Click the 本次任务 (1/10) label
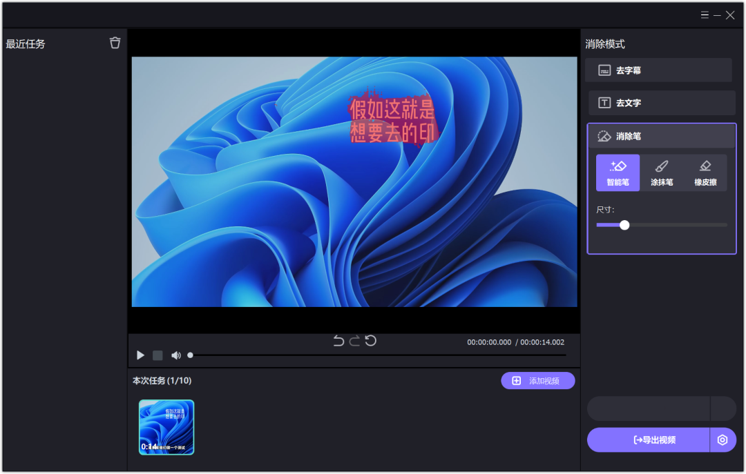This screenshot has width=746, height=474. 162,380
